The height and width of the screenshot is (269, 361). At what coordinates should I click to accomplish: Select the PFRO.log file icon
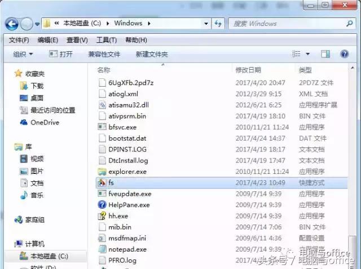102,260
